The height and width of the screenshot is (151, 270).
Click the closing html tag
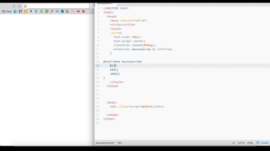pos(109,119)
